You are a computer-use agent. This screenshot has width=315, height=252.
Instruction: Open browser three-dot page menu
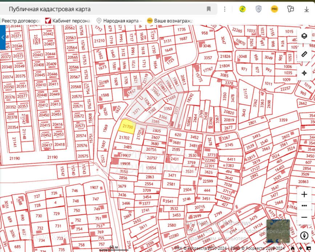(225, 9)
